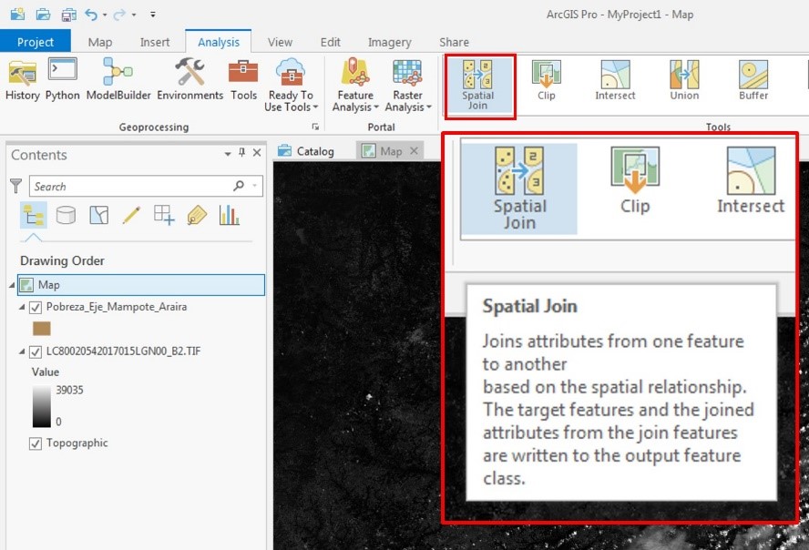Close the Map view tab
Image resolution: width=809 pixels, height=550 pixels.
[x=414, y=151]
